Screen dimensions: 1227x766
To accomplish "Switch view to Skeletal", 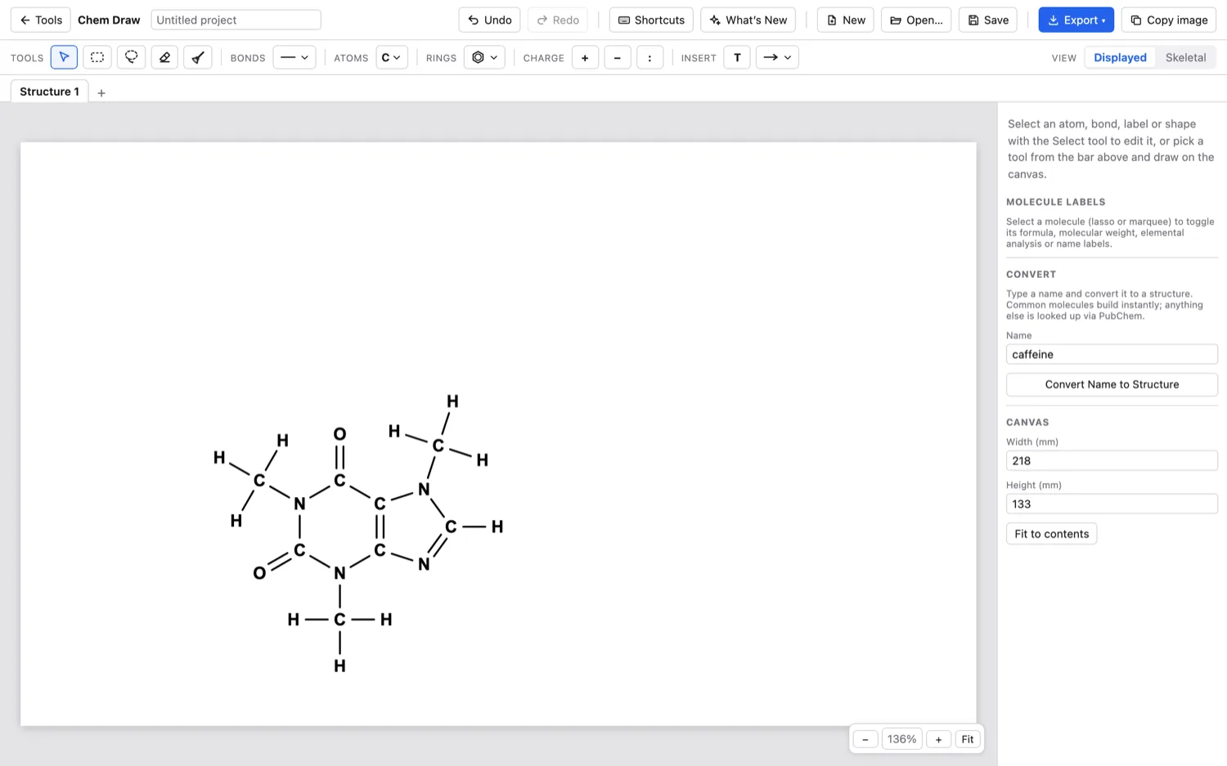I will tap(1185, 57).
